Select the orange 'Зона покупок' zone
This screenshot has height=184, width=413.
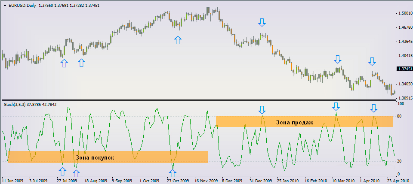[108, 157]
